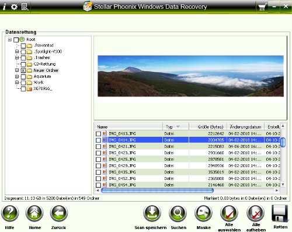The image size is (292, 232).
Task: Click file list scroll left arrow
Action: pyautogui.click(x=98, y=191)
